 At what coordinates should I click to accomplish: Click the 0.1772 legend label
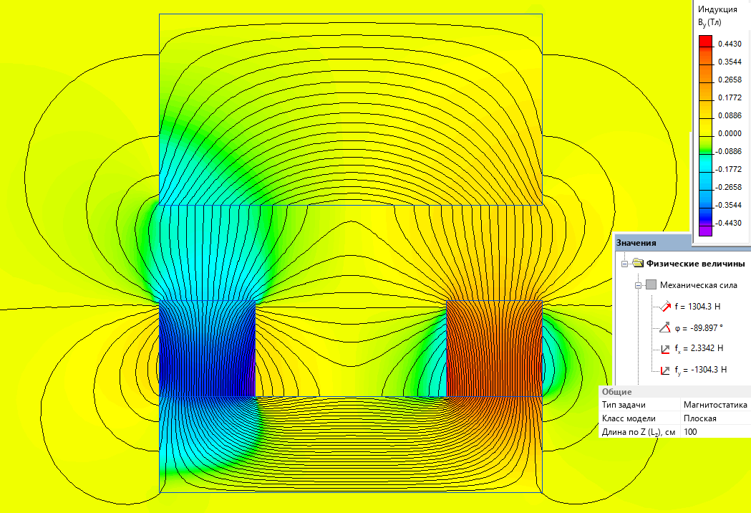coord(730,98)
